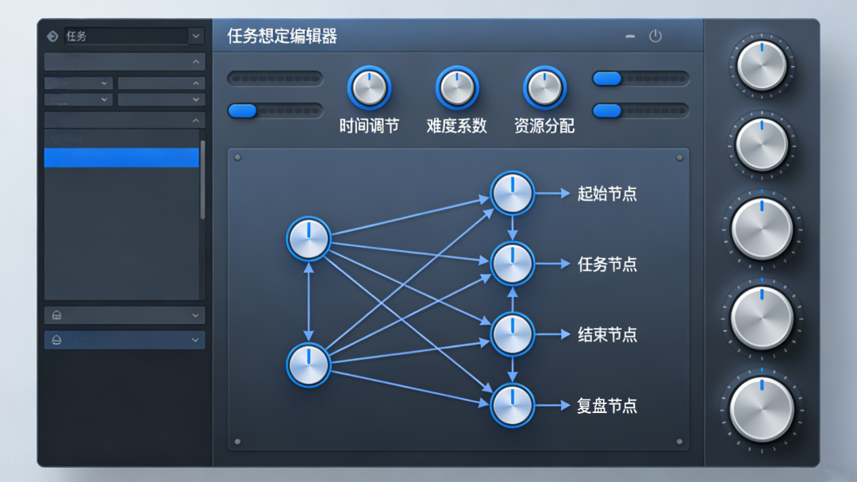Click the 起始节点 node knob

coord(512,193)
